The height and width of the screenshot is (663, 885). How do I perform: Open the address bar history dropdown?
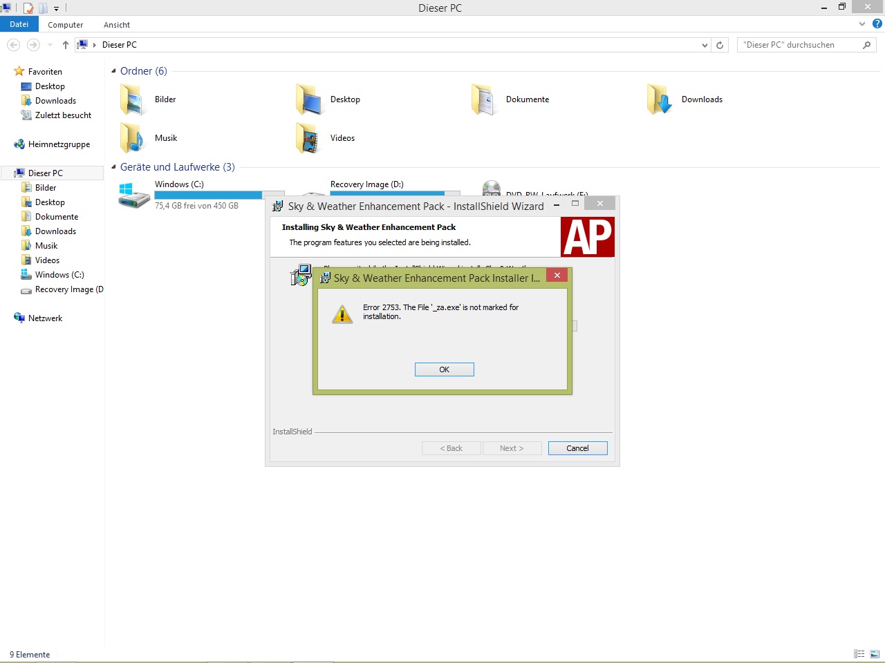click(705, 45)
